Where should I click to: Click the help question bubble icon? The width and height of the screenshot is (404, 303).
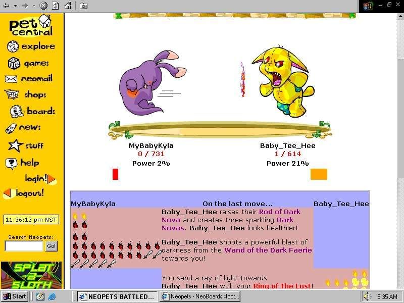tap(11, 164)
